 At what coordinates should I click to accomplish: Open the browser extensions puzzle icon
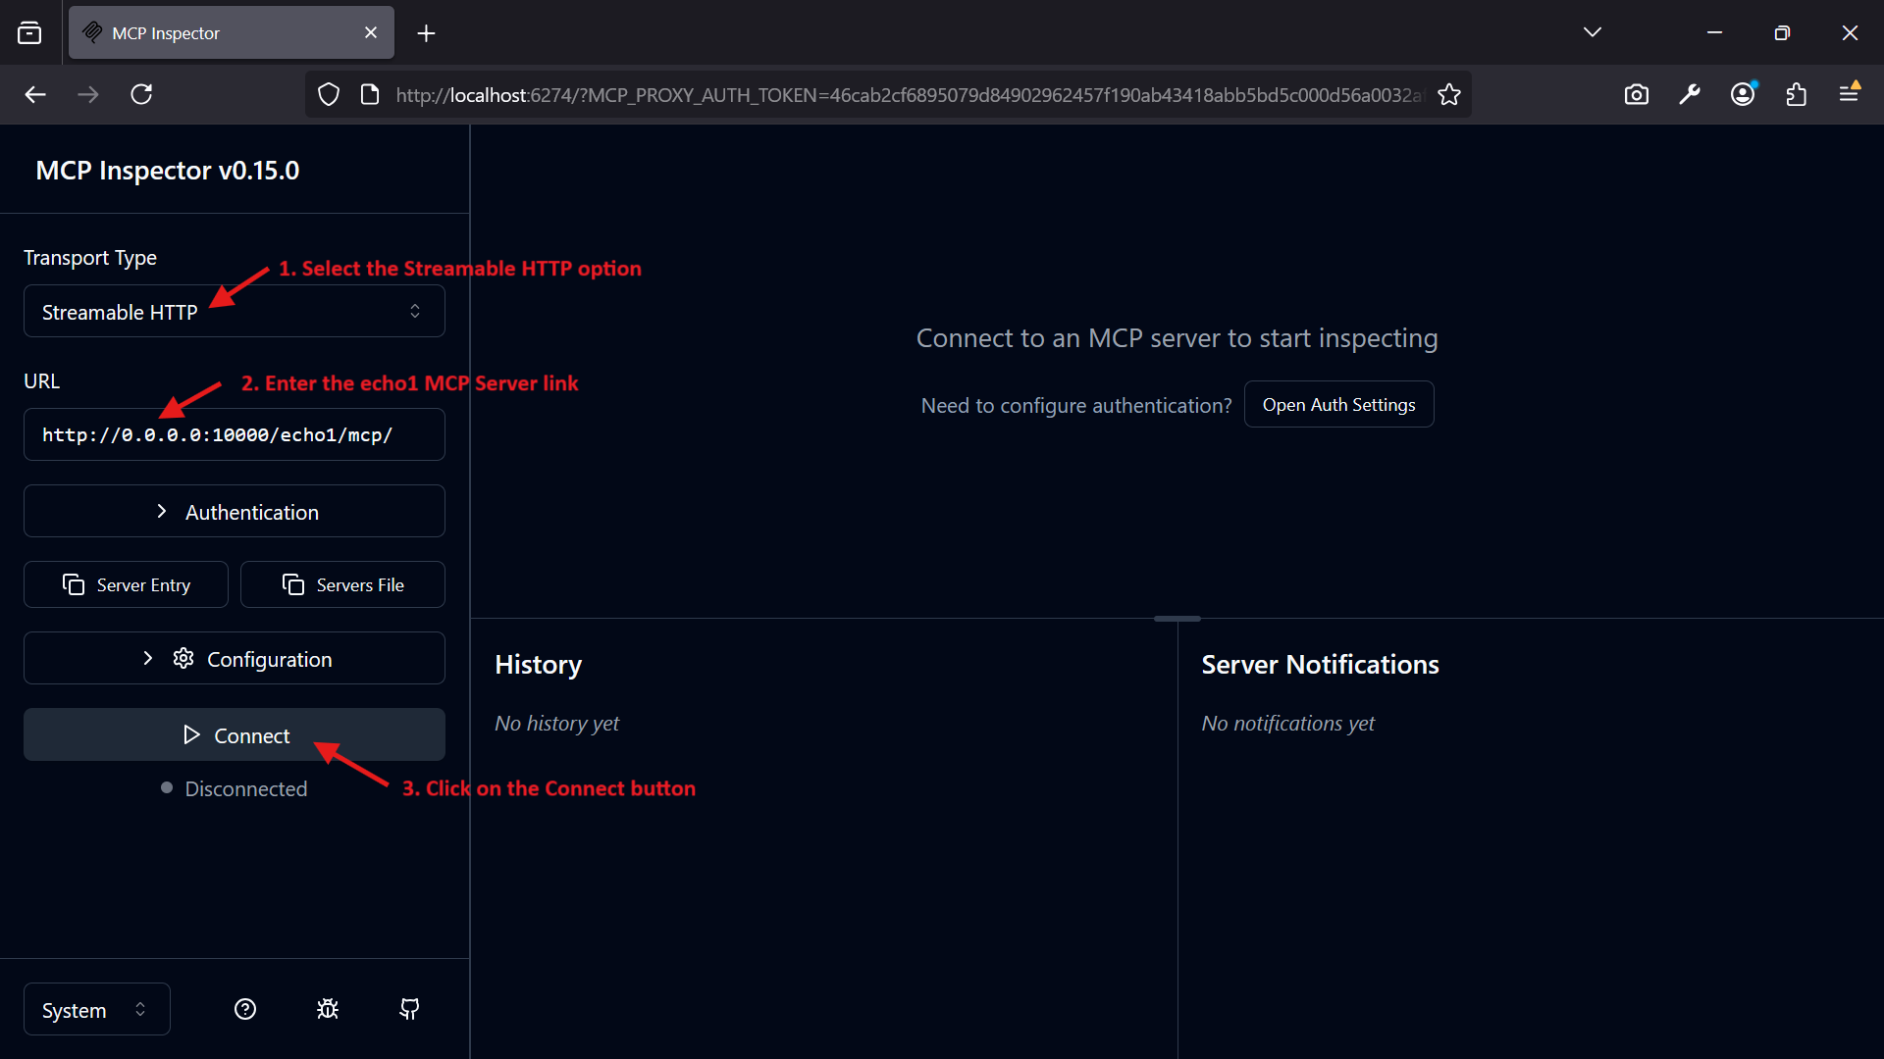click(1796, 94)
